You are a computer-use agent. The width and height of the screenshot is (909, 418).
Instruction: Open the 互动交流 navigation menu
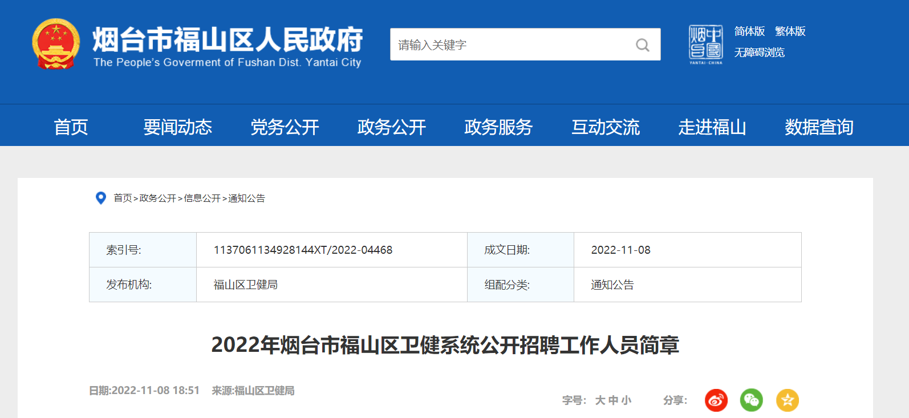606,127
